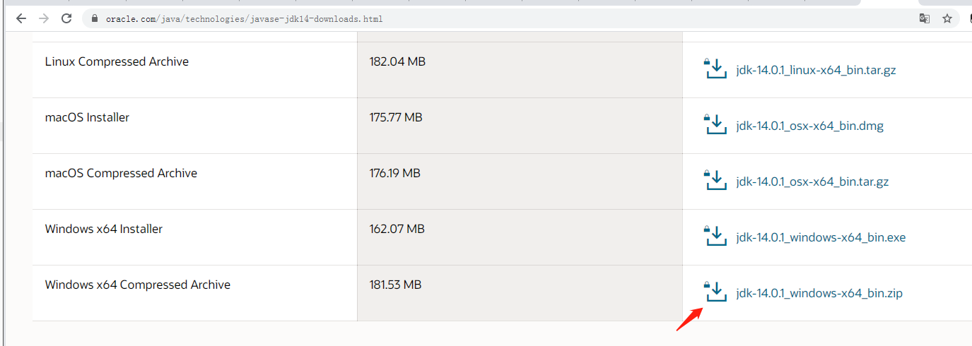Click the macOS Installer row label
This screenshot has width=972, height=346.
point(87,118)
